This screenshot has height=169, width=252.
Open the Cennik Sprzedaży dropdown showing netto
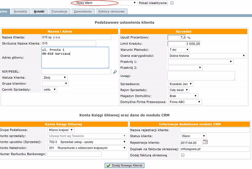[50, 90]
